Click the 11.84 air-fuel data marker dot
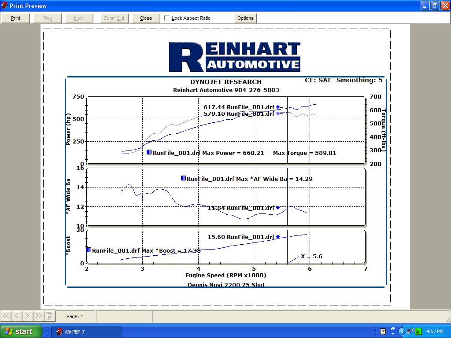Viewport: 451px width, 338px height. [x=278, y=208]
